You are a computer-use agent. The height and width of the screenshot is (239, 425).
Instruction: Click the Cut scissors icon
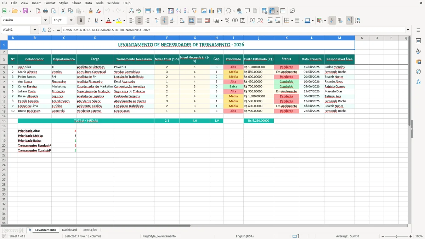(63, 11)
